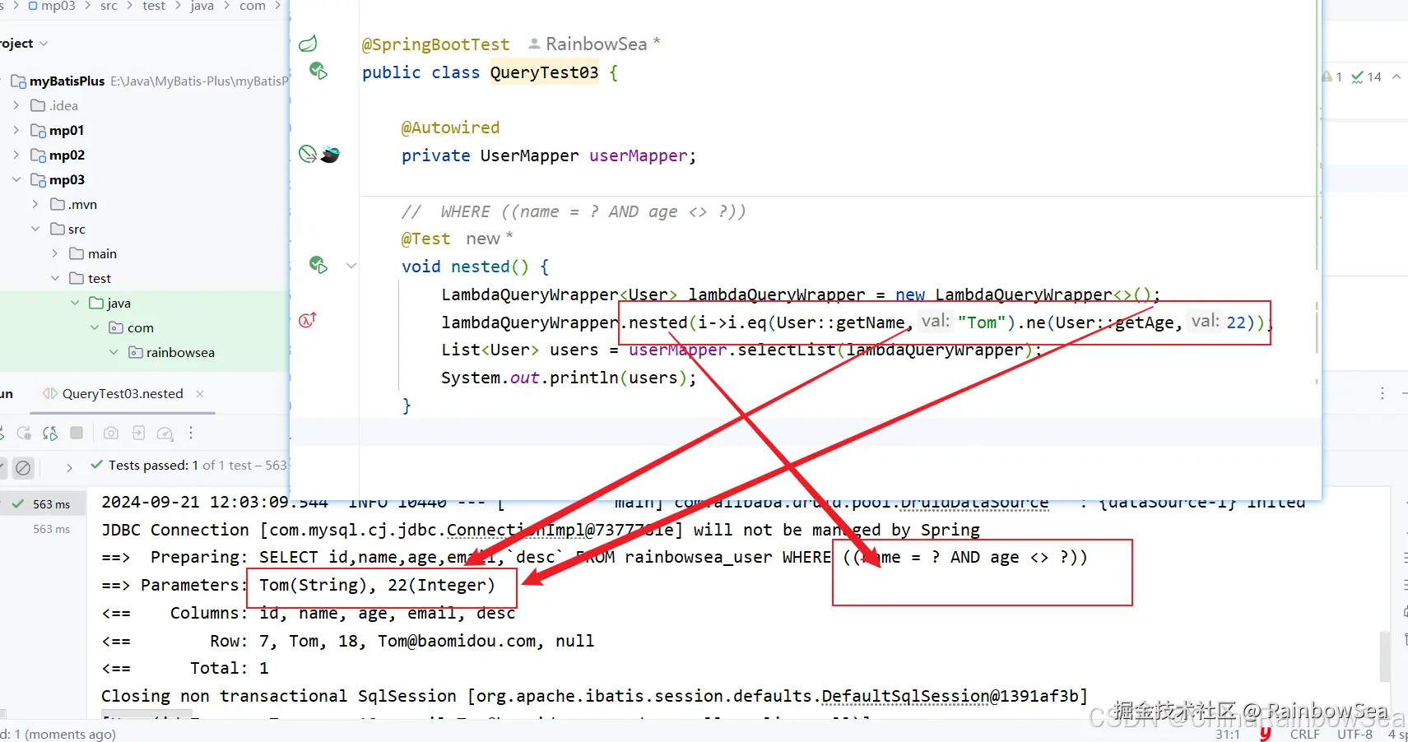
Task: Click the test breadcrumb item
Action: coord(154,6)
